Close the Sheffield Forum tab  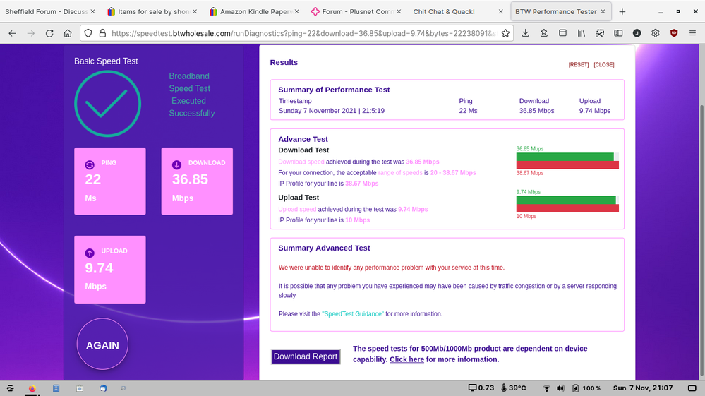tap(92, 12)
